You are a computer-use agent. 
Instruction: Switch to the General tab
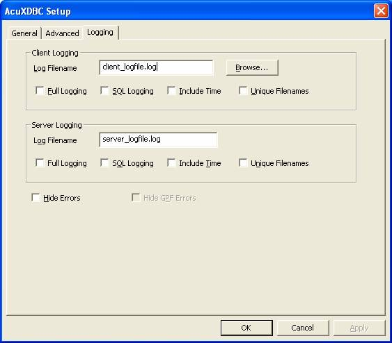click(24, 33)
